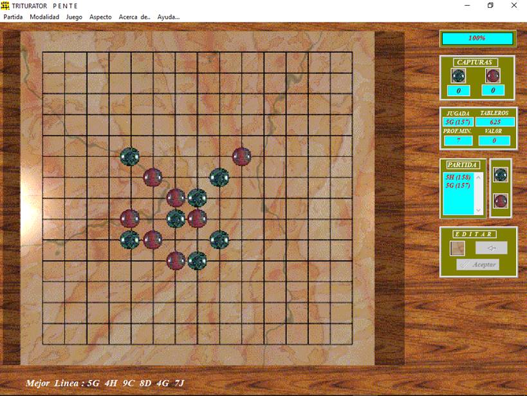The height and width of the screenshot is (396, 527).
Task: Click the empty board tile icon in Editar
Action: pos(458,248)
